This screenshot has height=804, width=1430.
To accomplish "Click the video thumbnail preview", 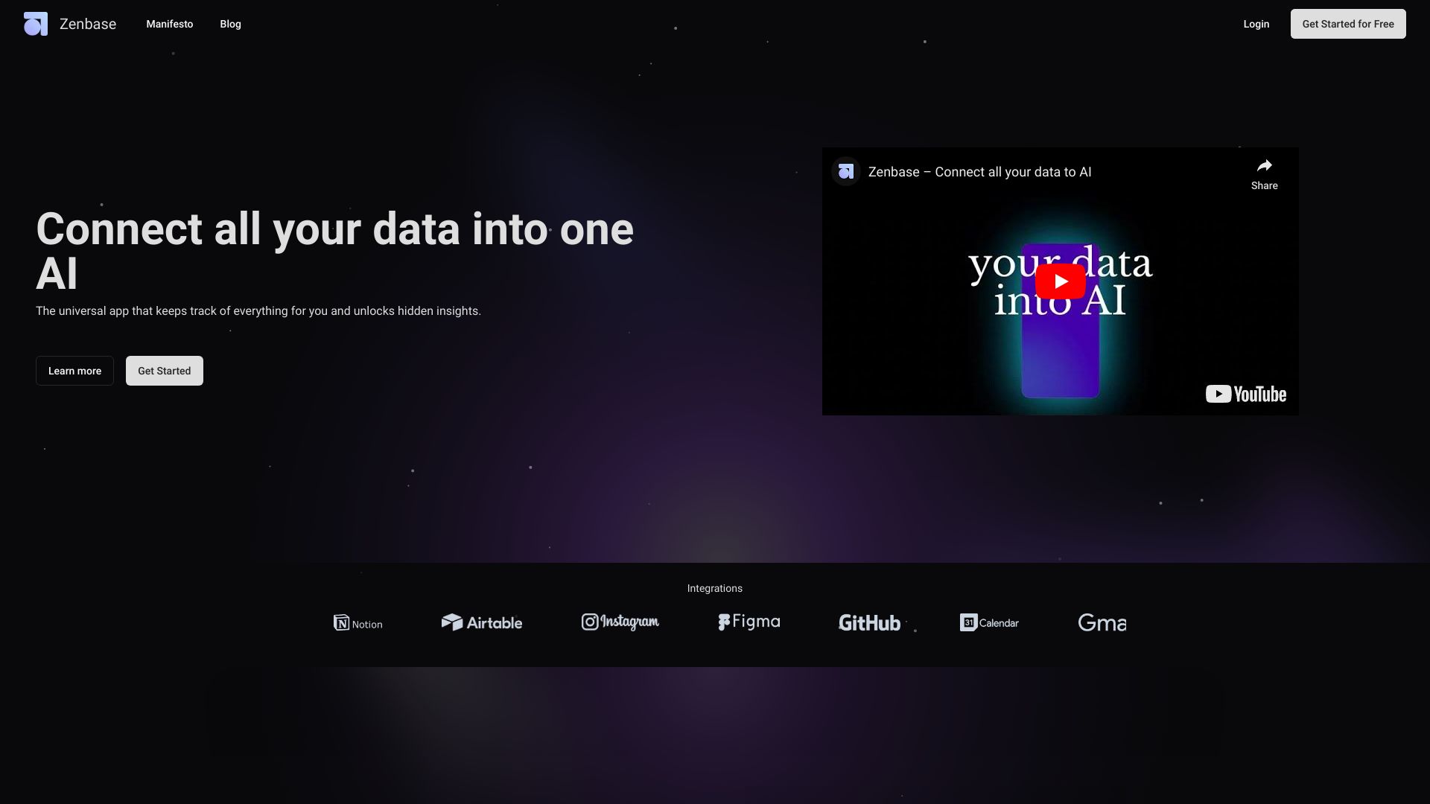I will click(1060, 281).
